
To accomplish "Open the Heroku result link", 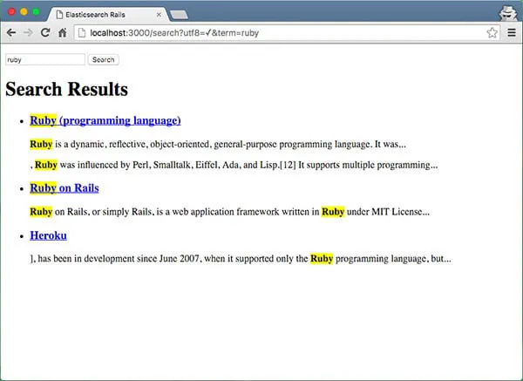I will pos(48,235).
